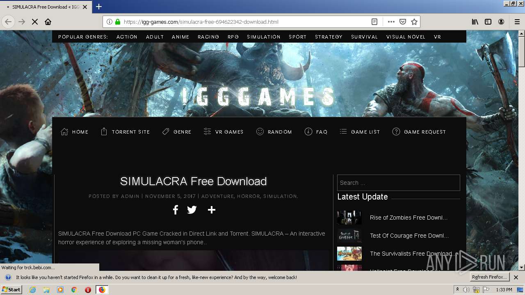
Task: Open the ADVENTURE category link
Action: click(x=217, y=196)
